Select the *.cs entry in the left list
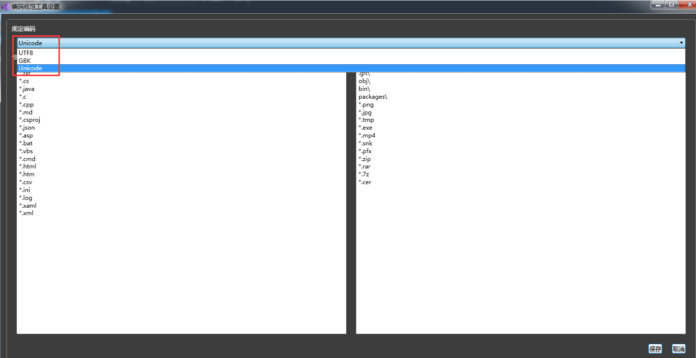The width and height of the screenshot is (696, 358). pos(24,81)
